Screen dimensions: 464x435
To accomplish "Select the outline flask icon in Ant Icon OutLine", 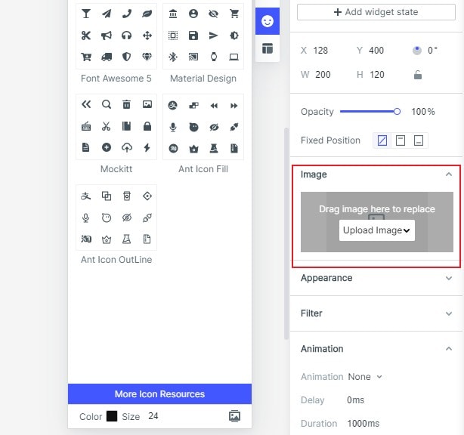I will coord(127,239).
